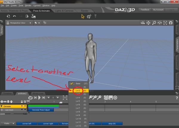Click the add keyframe key icon

[x=91, y=97]
